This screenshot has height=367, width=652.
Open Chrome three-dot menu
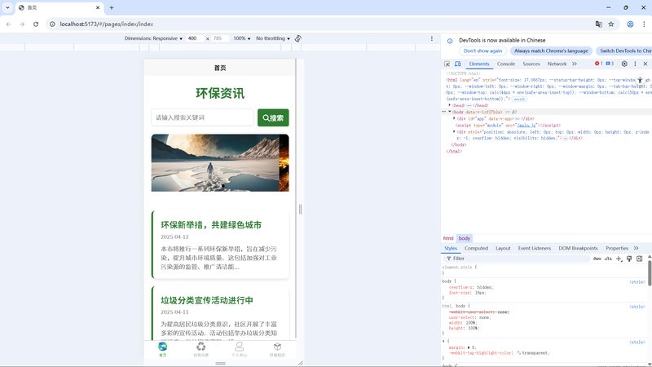pos(644,24)
